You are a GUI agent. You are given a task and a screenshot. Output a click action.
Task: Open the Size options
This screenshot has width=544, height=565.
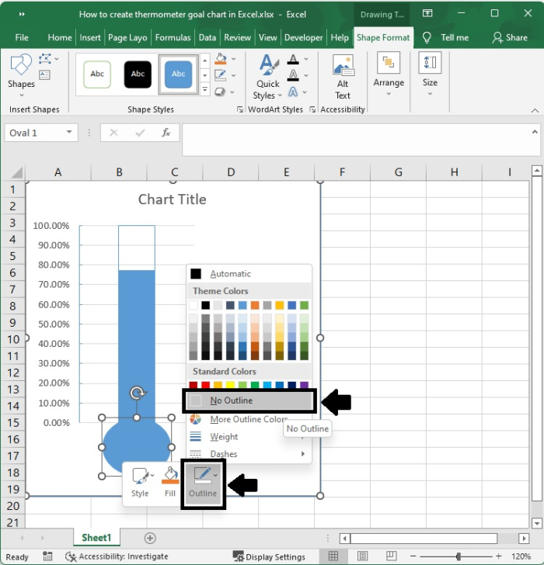[x=430, y=75]
